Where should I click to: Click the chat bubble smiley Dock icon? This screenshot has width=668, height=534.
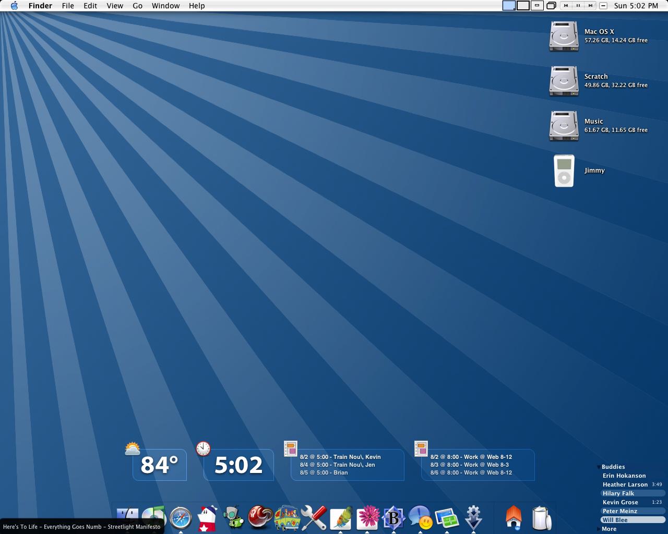pyautogui.click(x=421, y=518)
